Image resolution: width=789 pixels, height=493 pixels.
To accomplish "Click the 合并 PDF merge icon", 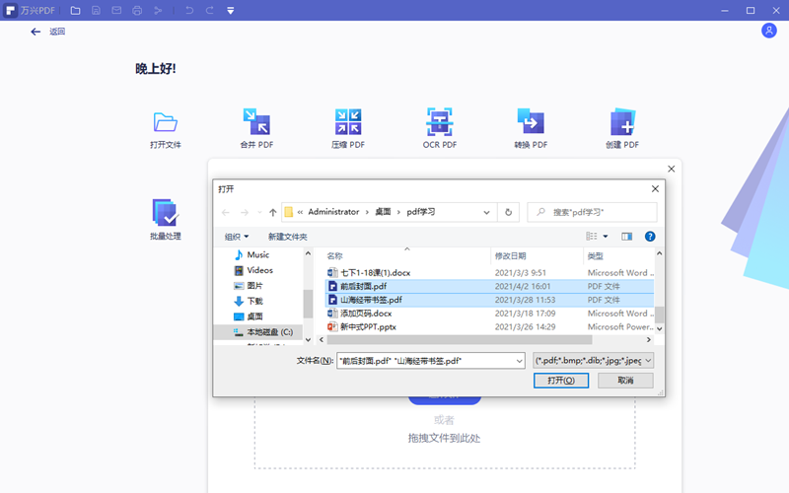I will coord(256,122).
